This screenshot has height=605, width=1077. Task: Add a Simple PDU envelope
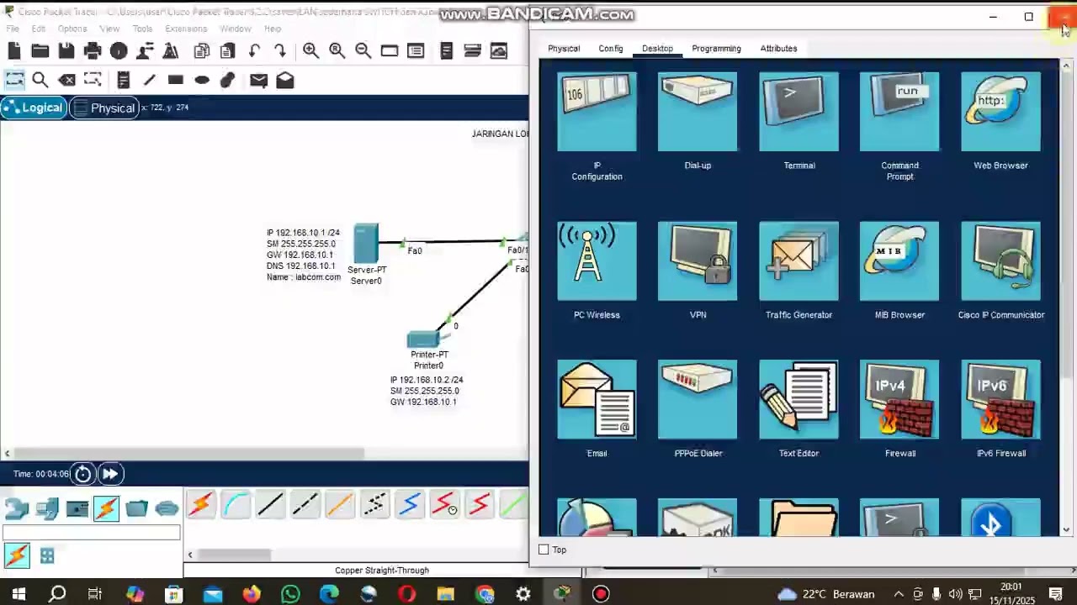(258, 80)
